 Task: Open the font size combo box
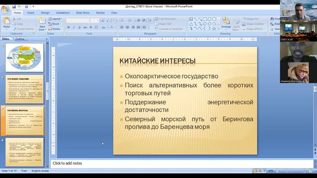(95, 21)
